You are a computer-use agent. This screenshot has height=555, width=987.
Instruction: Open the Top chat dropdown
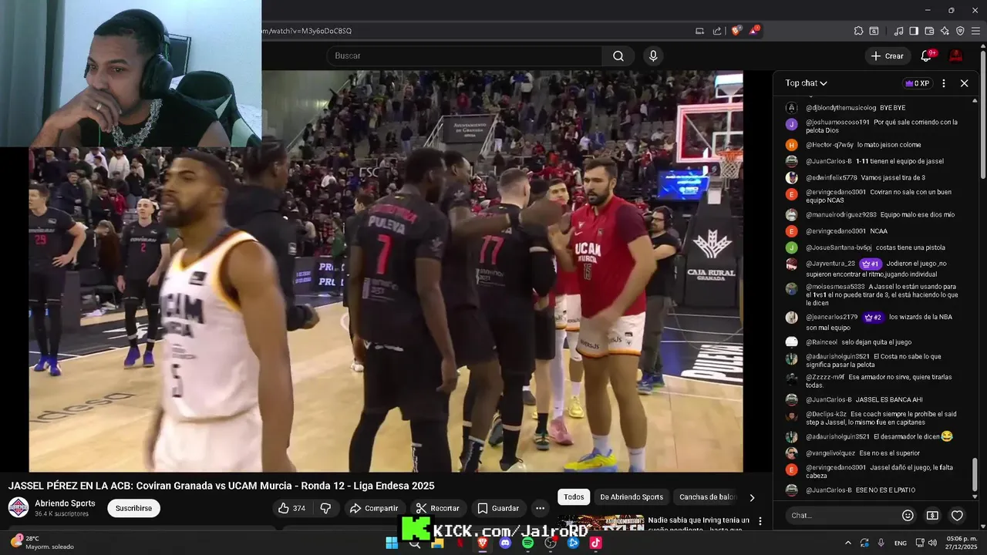[x=806, y=83]
